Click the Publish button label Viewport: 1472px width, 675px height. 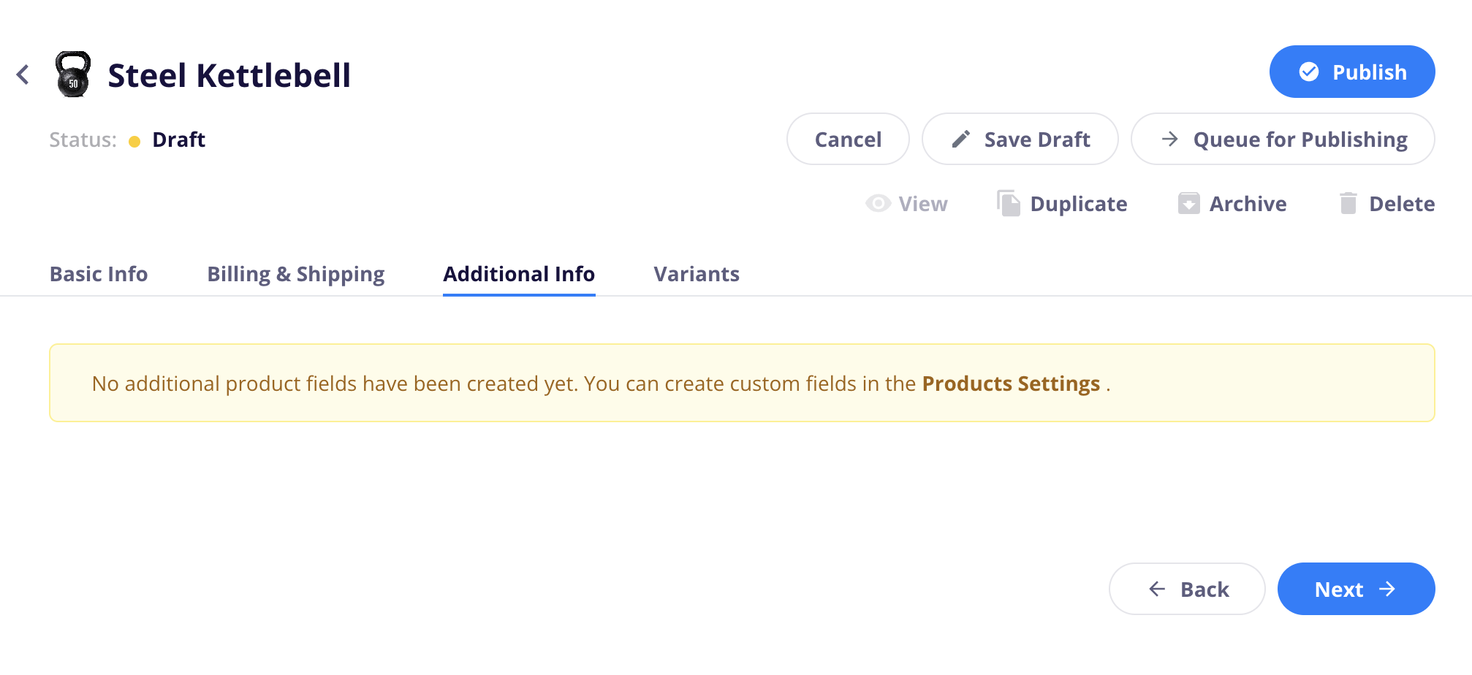click(x=1370, y=72)
